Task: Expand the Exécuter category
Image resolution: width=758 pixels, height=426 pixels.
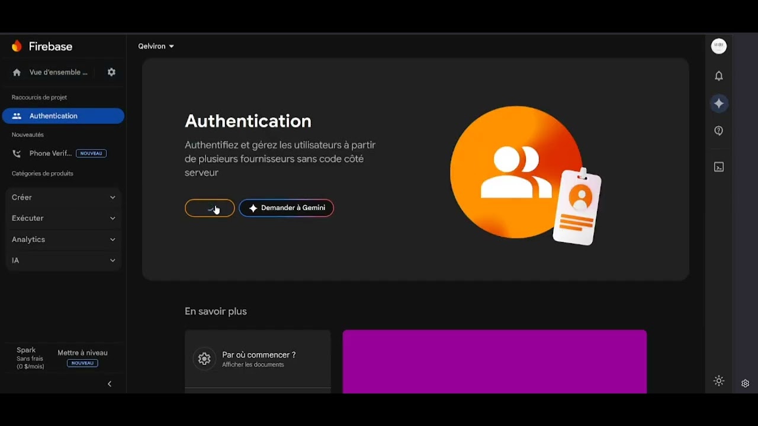Action: pos(63,218)
